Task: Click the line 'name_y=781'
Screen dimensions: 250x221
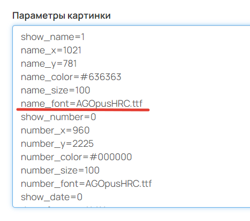Action: coord(49,64)
